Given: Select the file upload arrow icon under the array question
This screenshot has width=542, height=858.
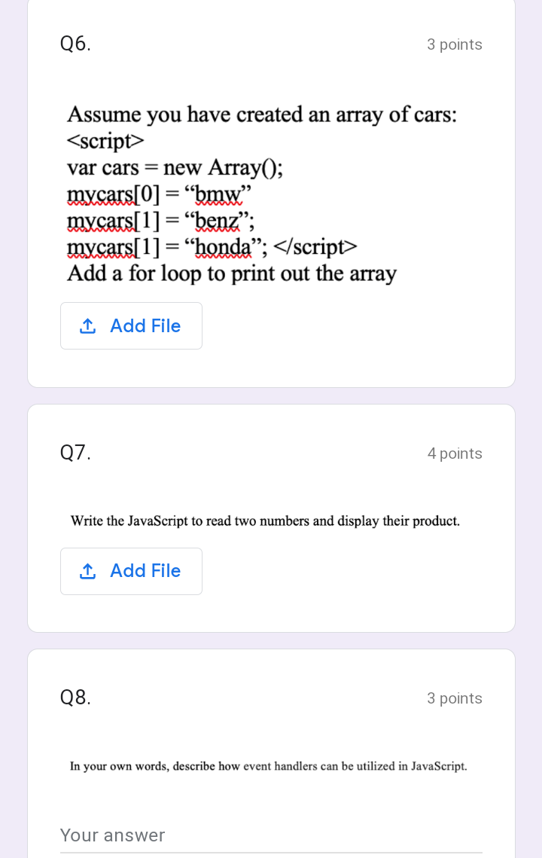Looking at the screenshot, I should pos(88,325).
